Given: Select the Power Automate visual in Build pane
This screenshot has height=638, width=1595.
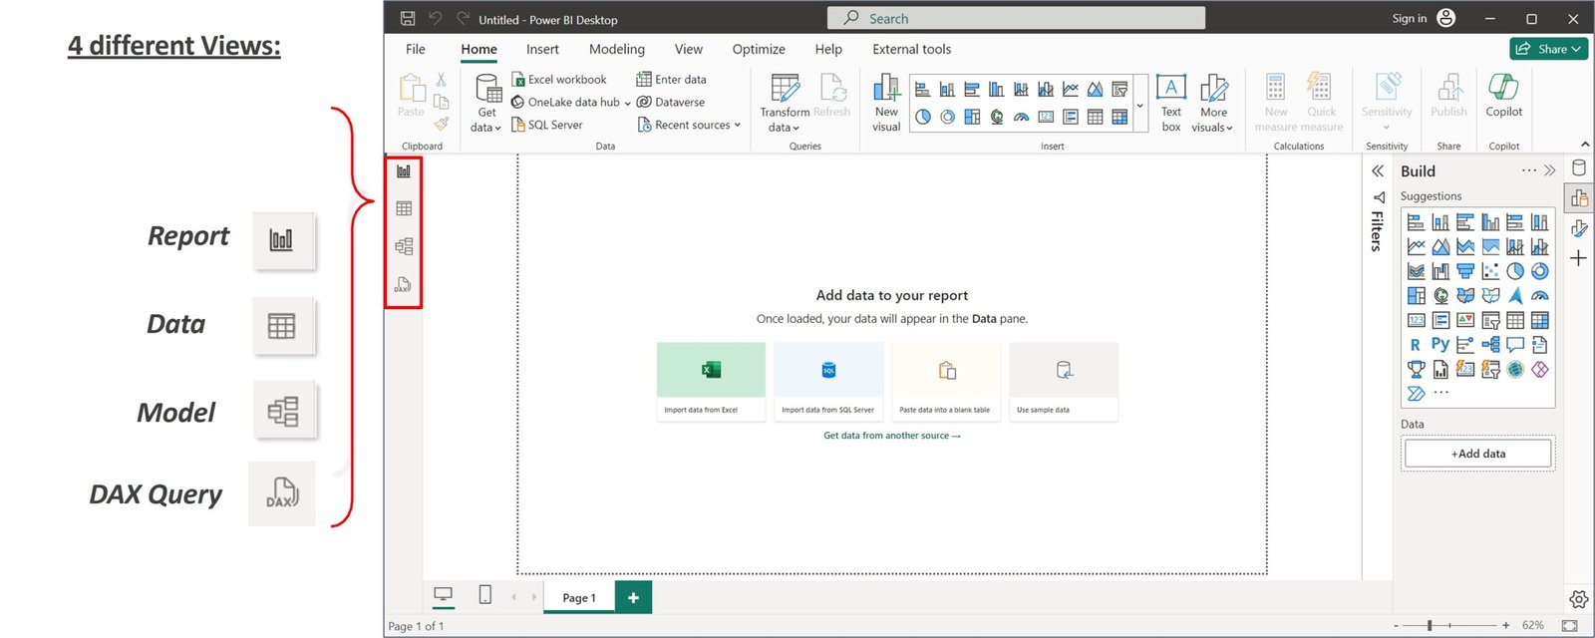Looking at the screenshot, I should [1416, 394].
